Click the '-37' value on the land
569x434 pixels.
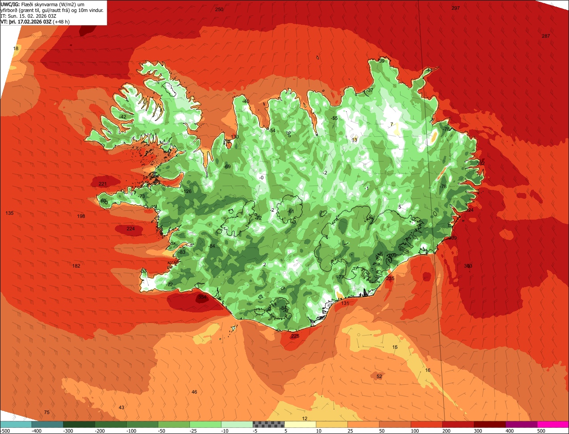370,90
